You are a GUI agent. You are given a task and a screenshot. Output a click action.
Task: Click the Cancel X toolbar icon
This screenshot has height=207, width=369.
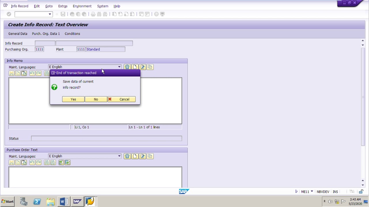[84, 14]
